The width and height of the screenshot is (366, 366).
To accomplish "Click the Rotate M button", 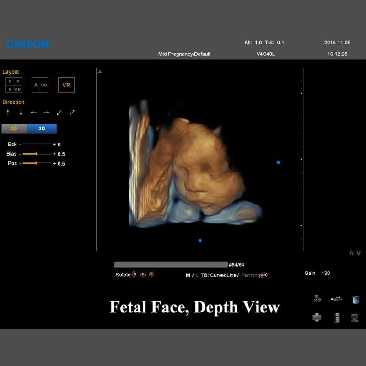I will (x=134, y=274).
